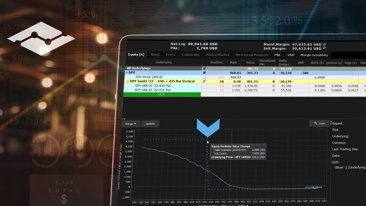Click the Position column header
This screenshot has height=206, width=366.
tap(216, 62)
